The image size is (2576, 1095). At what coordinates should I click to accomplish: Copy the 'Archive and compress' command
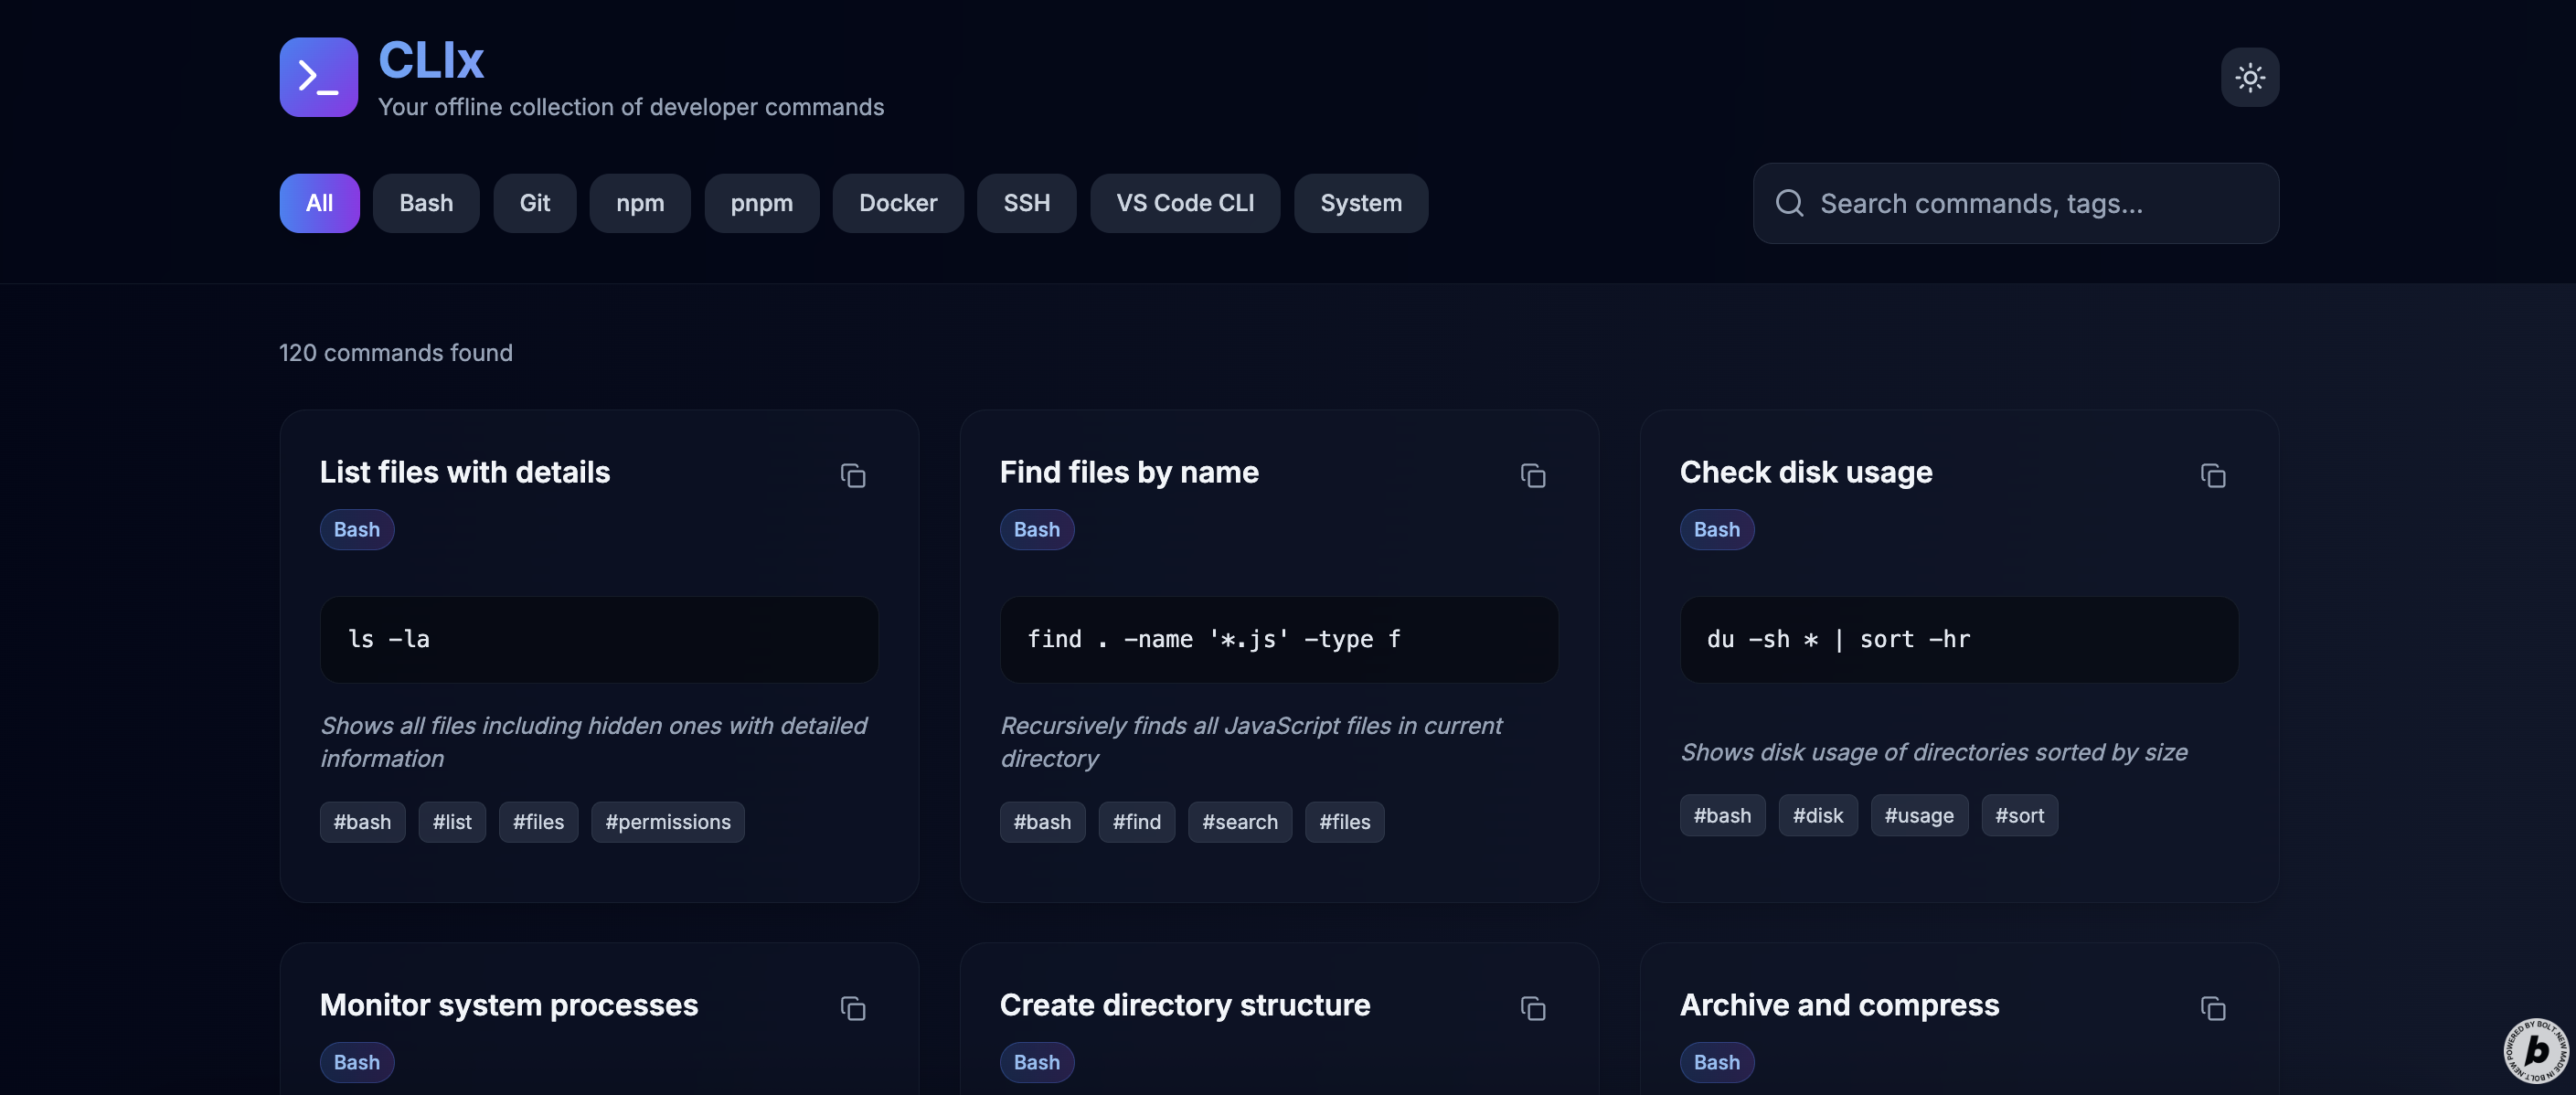tap(2212, 1008)
